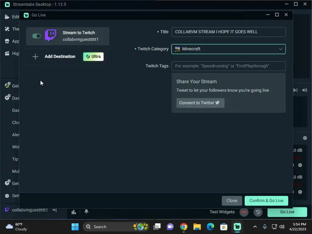Screen dimensions: 312x234
Task: Toggle the Stream to Twitch switch
Action: pos(37,36)
